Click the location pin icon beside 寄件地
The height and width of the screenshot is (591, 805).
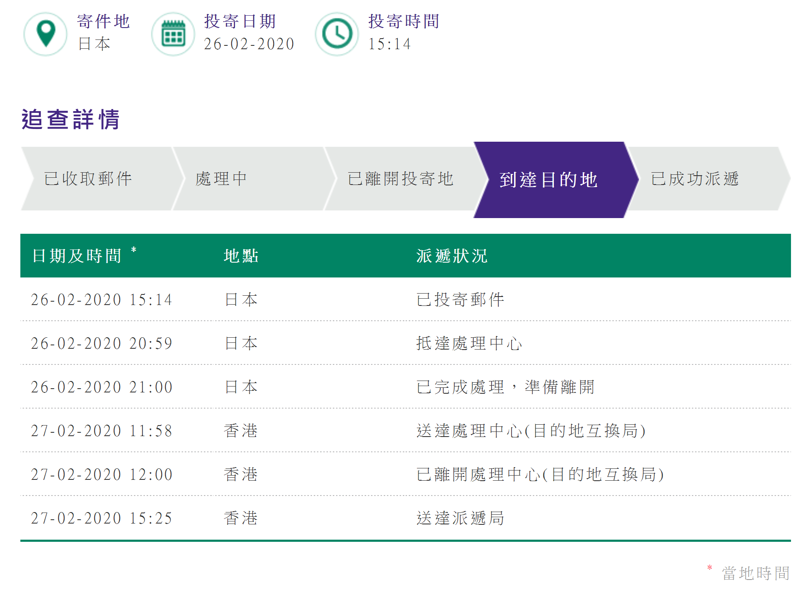click(x=45, y=34)
